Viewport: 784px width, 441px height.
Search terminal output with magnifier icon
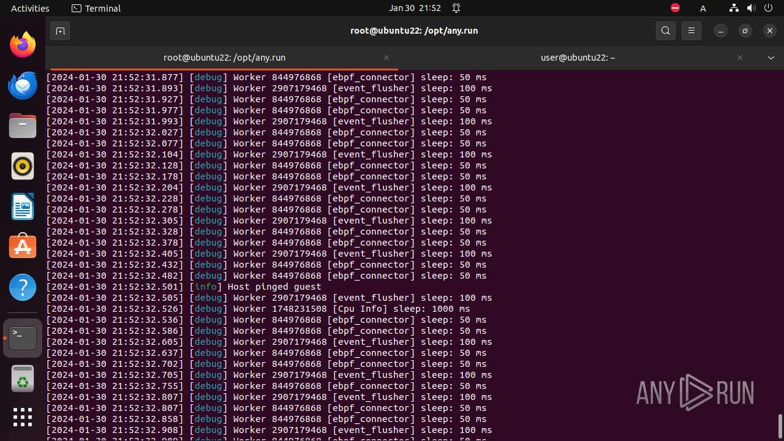point(666,31)
